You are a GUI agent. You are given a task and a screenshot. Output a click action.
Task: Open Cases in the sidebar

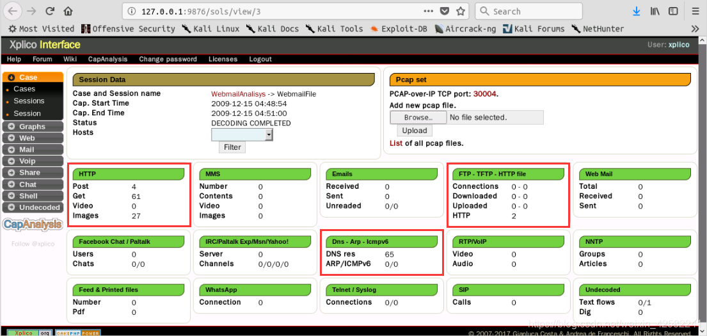click(24, 89)
